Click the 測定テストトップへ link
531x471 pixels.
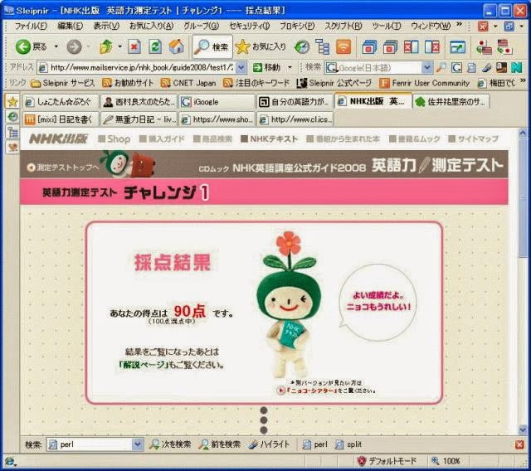[x=64, y=168]
